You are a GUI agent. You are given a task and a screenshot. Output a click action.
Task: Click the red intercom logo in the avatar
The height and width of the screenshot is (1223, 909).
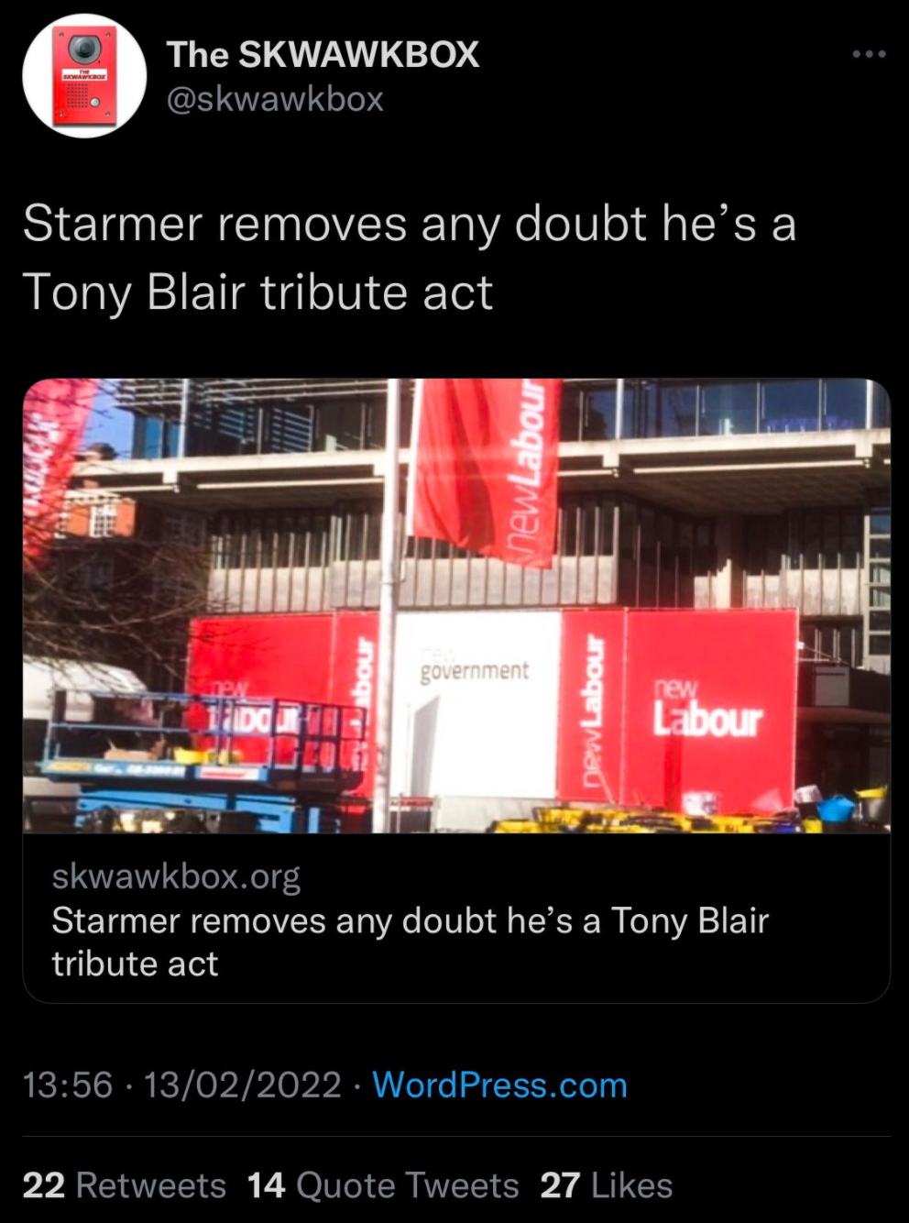click(84, 76)
